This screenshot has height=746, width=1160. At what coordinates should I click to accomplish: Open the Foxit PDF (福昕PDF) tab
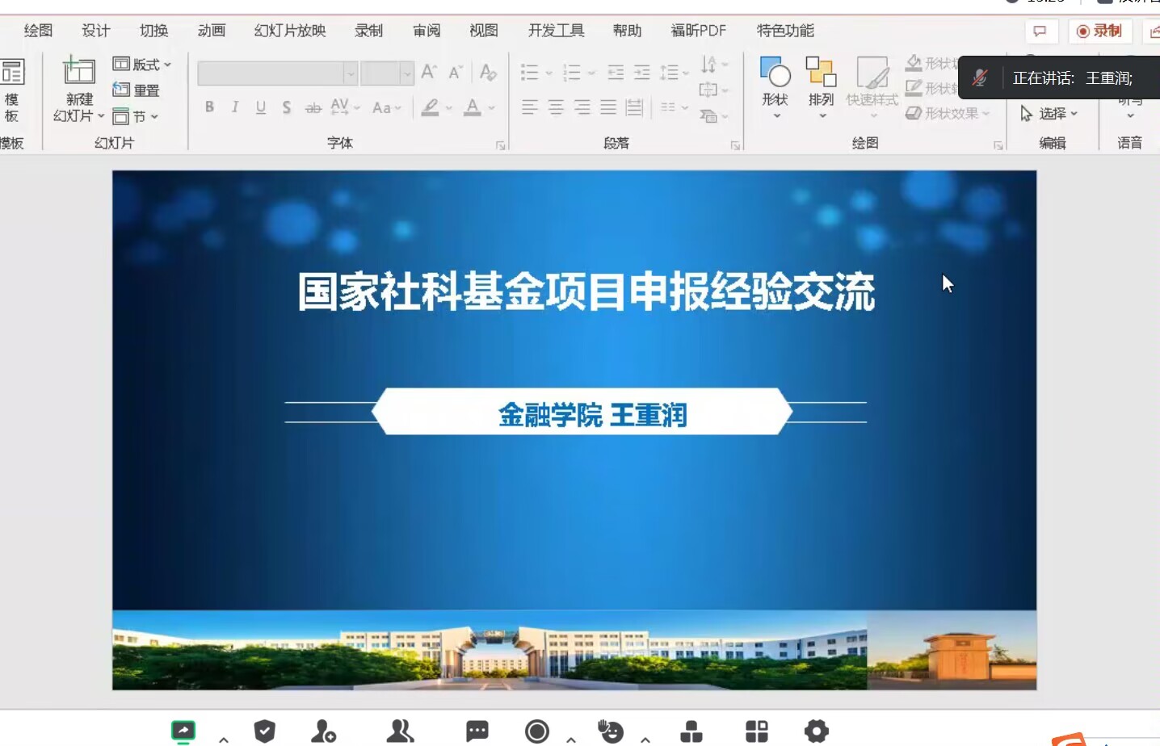tap(699, 31)
